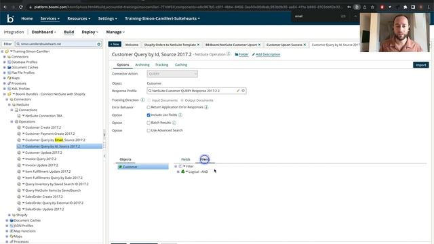The image size is (434, 244).
Task: Open the Deploy menu
Action: tap(90, 32)
